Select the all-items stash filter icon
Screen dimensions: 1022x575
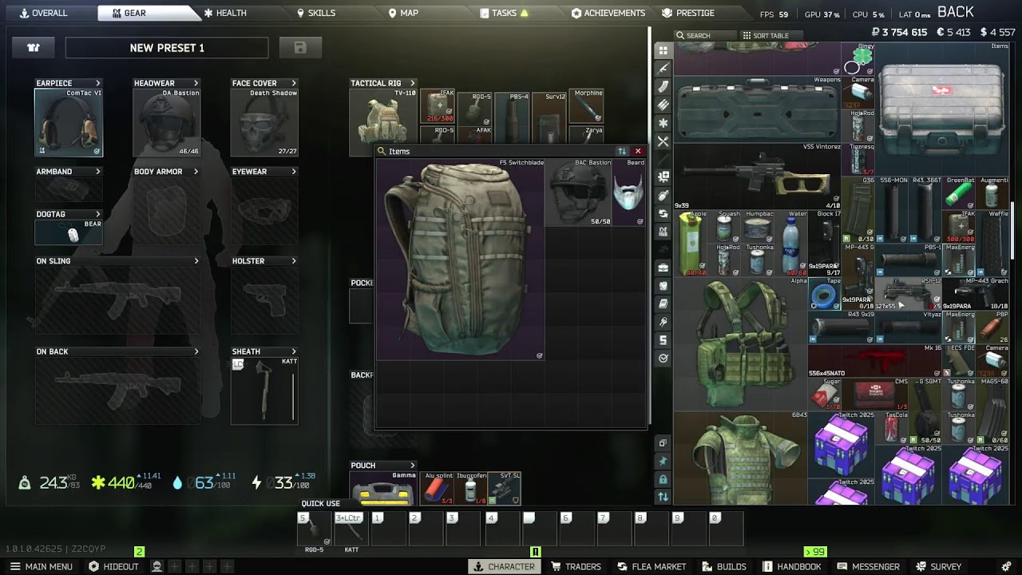pos(663,50)
